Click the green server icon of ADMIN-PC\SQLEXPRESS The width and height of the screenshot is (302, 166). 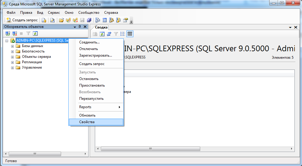click(x=13, y=40)
